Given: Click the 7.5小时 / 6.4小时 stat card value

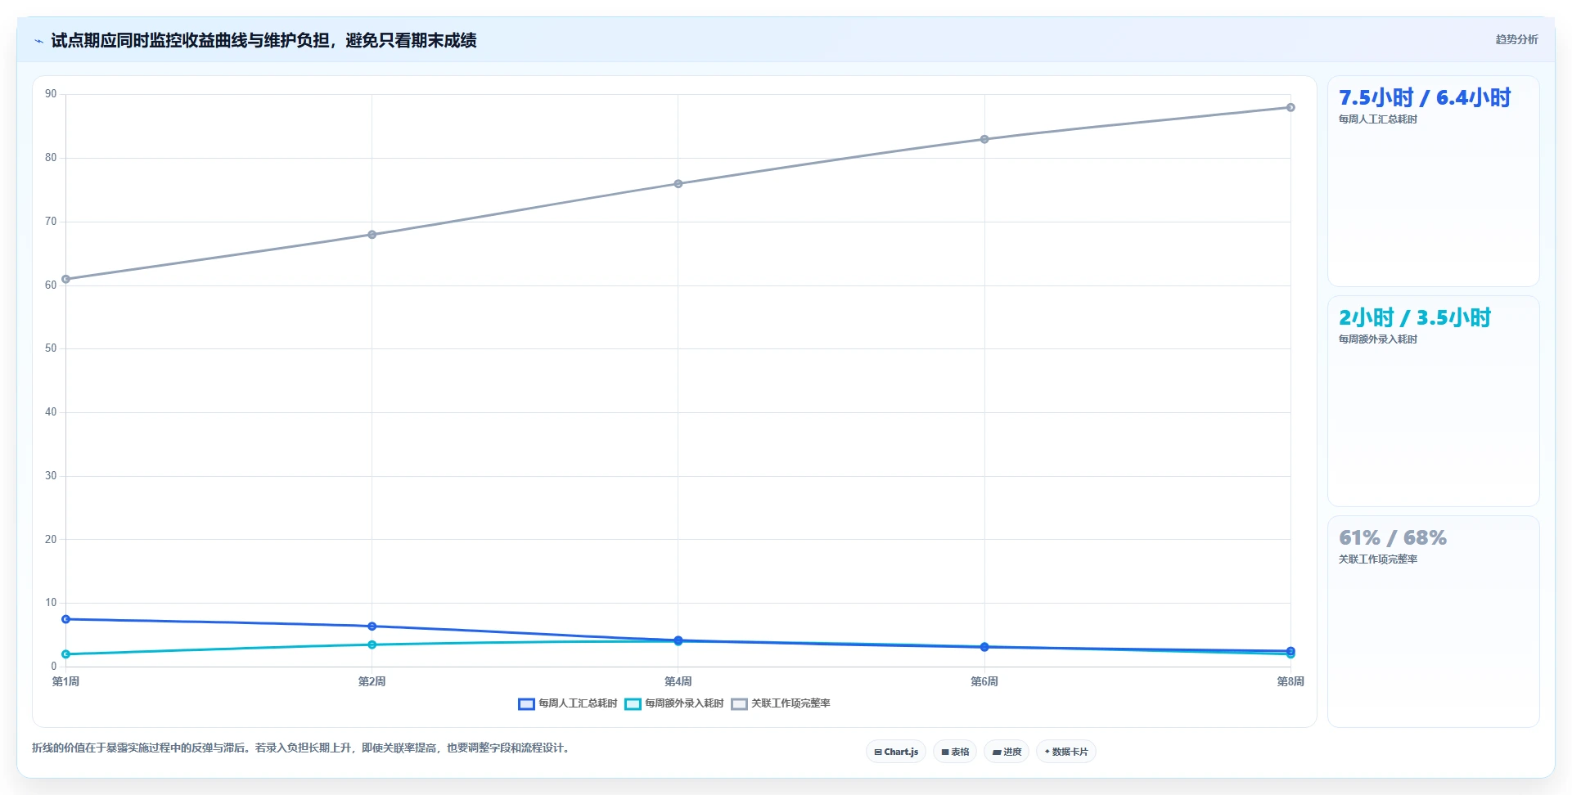Looking at the screenshot, I should click(x=1424, y=98).
